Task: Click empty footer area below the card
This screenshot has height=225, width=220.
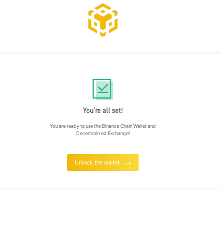Action: 110,207
